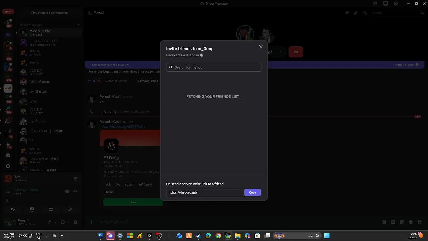Open Find or start a conversation

pos(50,13)
